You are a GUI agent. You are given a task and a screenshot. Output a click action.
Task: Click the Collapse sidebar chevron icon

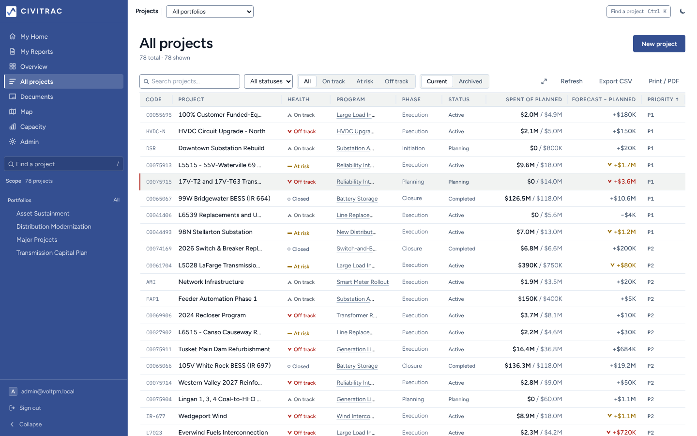[13, 424]
